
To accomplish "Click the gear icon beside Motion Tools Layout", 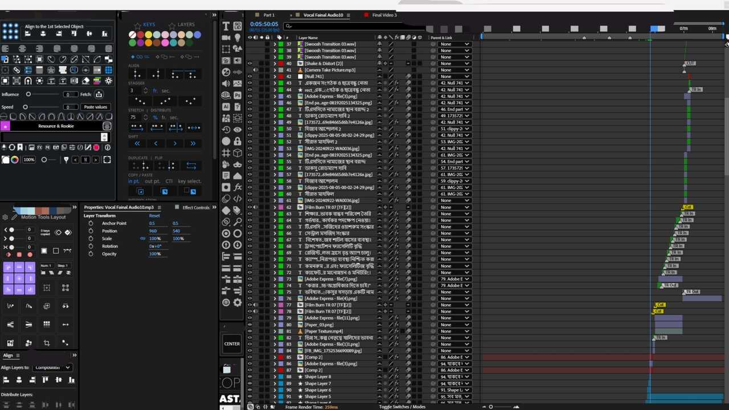I will [6, 217].
